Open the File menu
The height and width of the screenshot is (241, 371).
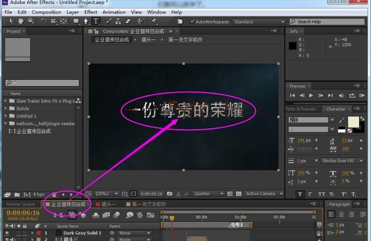(8, 12)
